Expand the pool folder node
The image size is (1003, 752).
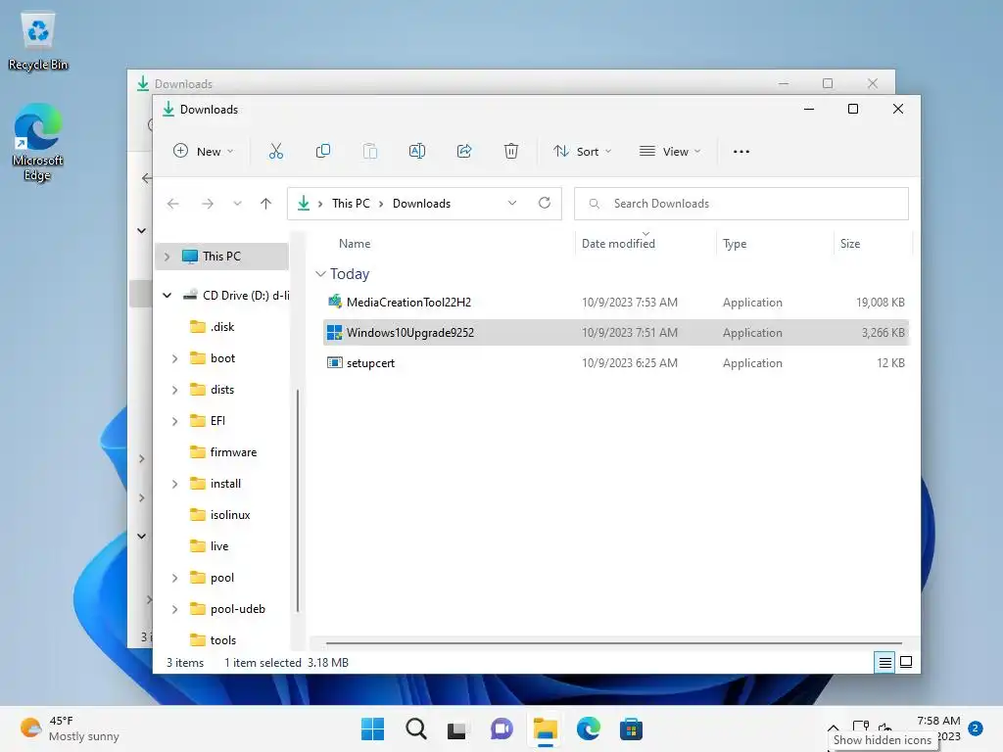[174, 578]
